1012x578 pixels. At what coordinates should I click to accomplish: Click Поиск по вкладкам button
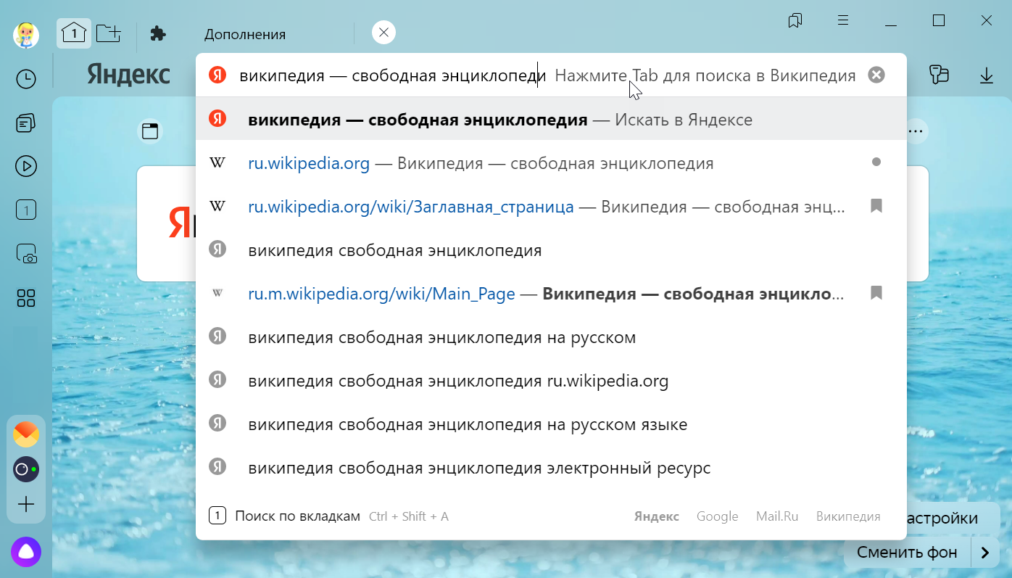(x=297, y=516)
